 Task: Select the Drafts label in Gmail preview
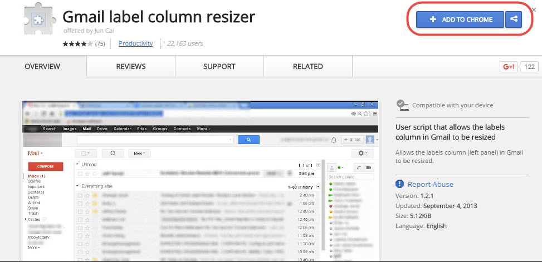[x=33, y=197]
